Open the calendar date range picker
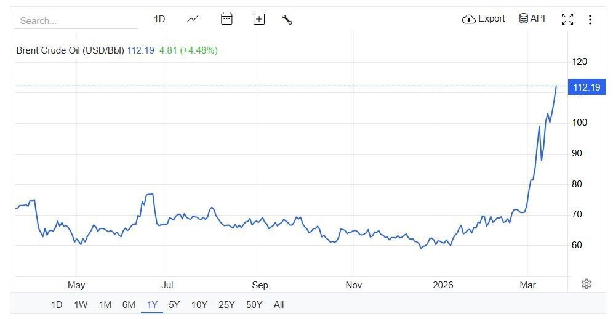The width and height of the screenshot is (613, 319). (x=226, y=19)
